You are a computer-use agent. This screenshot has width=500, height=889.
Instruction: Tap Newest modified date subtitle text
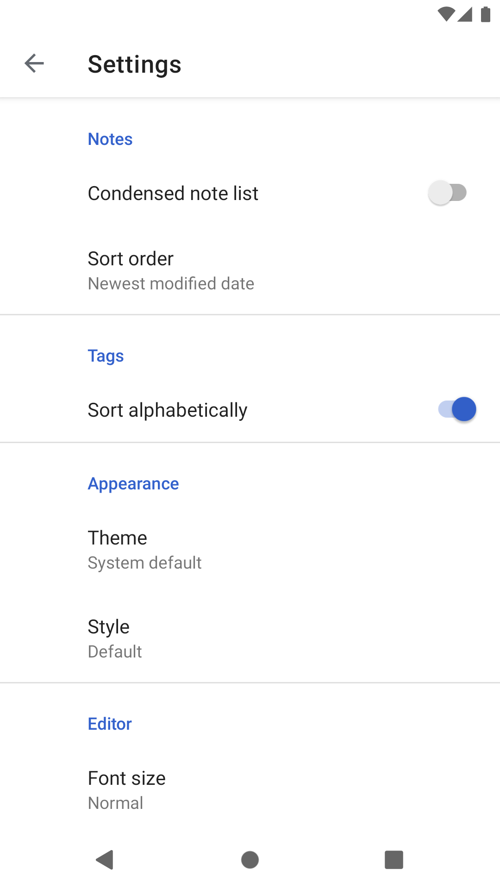click(171, 283)
